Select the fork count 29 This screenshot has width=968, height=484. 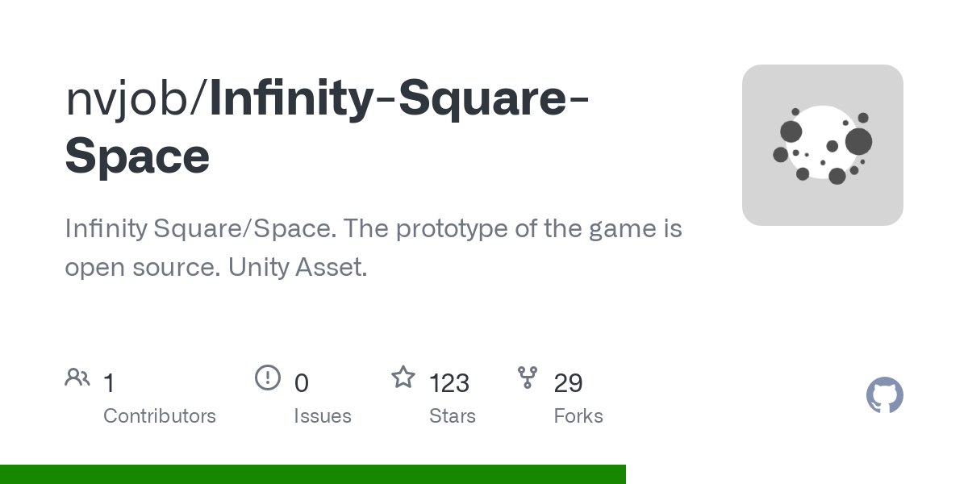coord(569,382)
